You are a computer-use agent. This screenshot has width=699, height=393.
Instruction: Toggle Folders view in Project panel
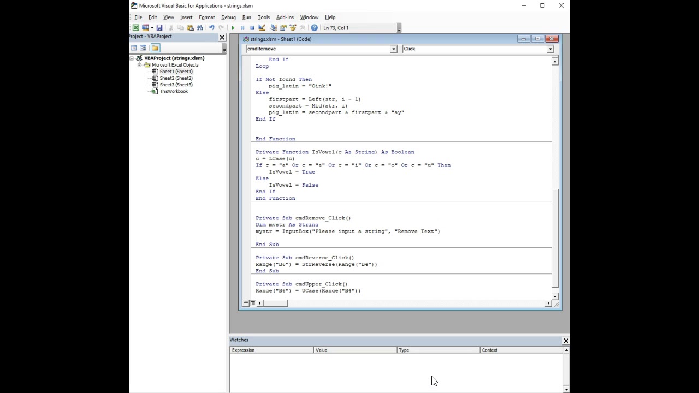click(155, 48)
